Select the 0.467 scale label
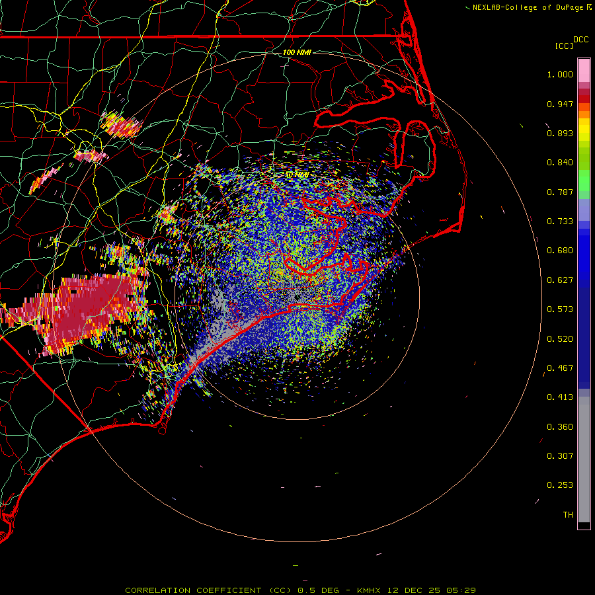 [x=560, y=368]
